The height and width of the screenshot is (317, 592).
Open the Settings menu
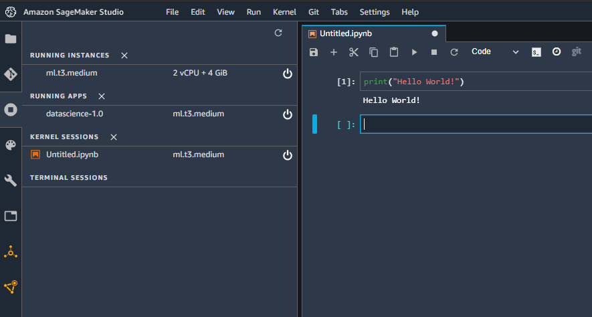375,12
